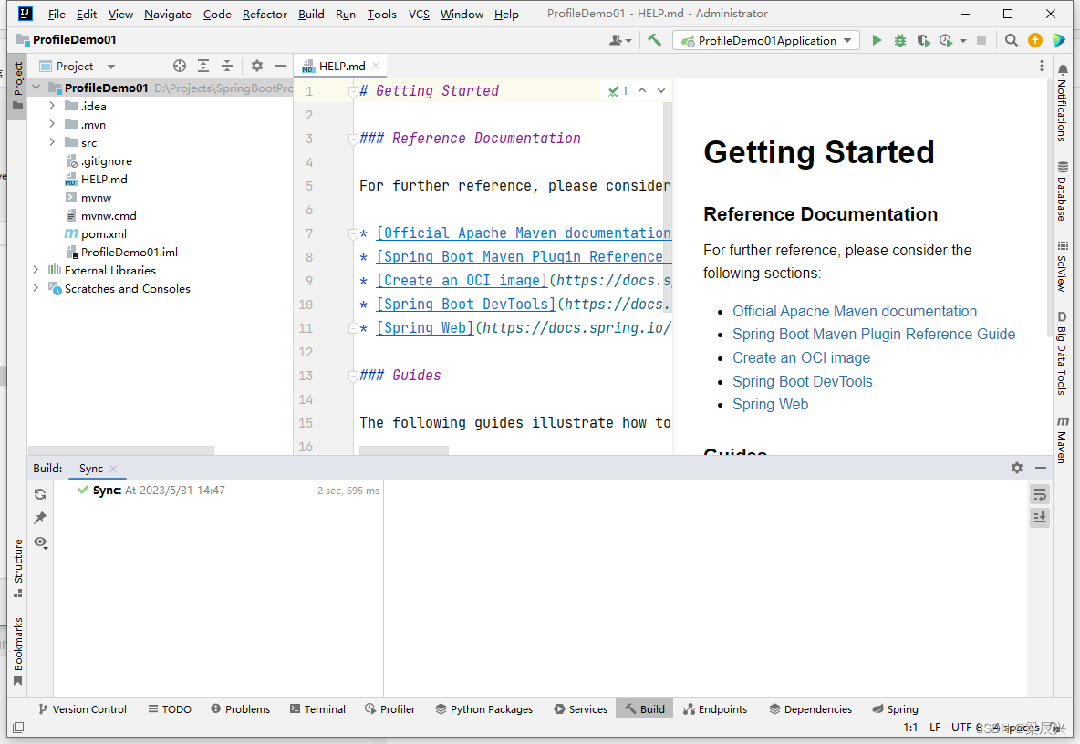The image size is (1080, 744).
Task: Expand External Libraries node
Action: 36,270
